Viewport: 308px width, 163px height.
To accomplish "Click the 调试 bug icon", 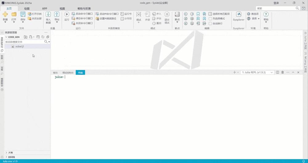I will [x=139, y=14].
